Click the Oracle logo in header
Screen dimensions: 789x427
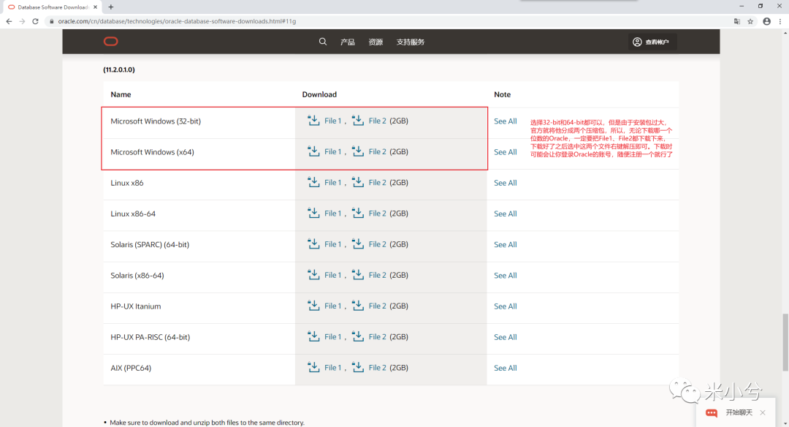pyautogui.click(x=111, y=41)
